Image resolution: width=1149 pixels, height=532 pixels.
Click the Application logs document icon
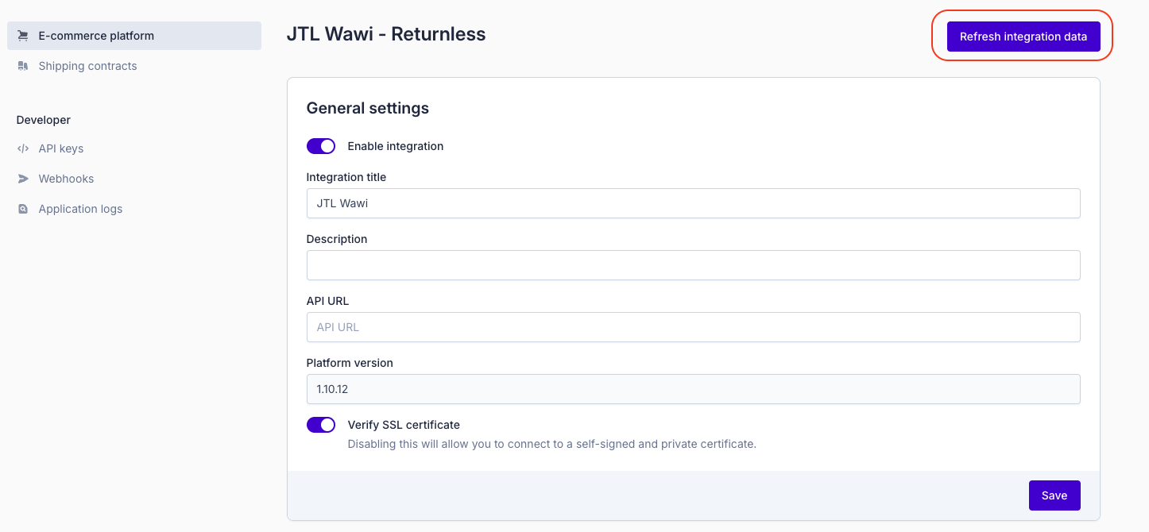[23, 209]
